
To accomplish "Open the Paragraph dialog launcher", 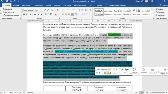I will point(92,18).
